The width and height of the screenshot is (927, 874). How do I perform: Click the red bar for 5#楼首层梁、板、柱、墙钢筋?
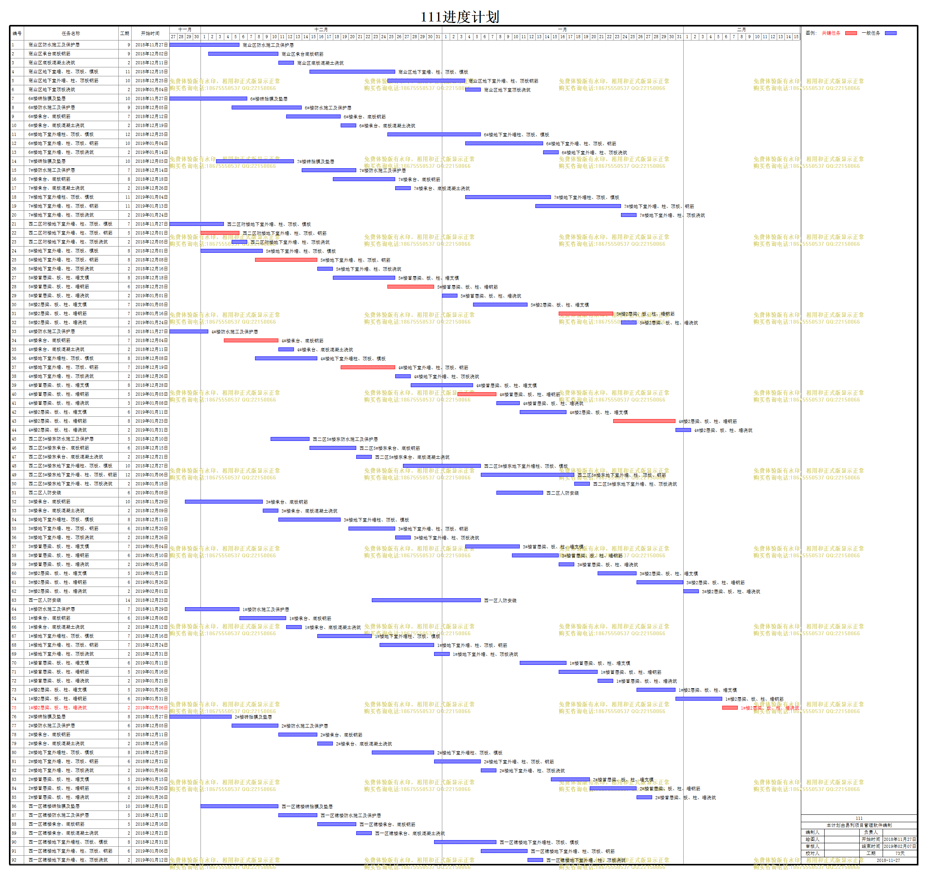coord(410,287)
